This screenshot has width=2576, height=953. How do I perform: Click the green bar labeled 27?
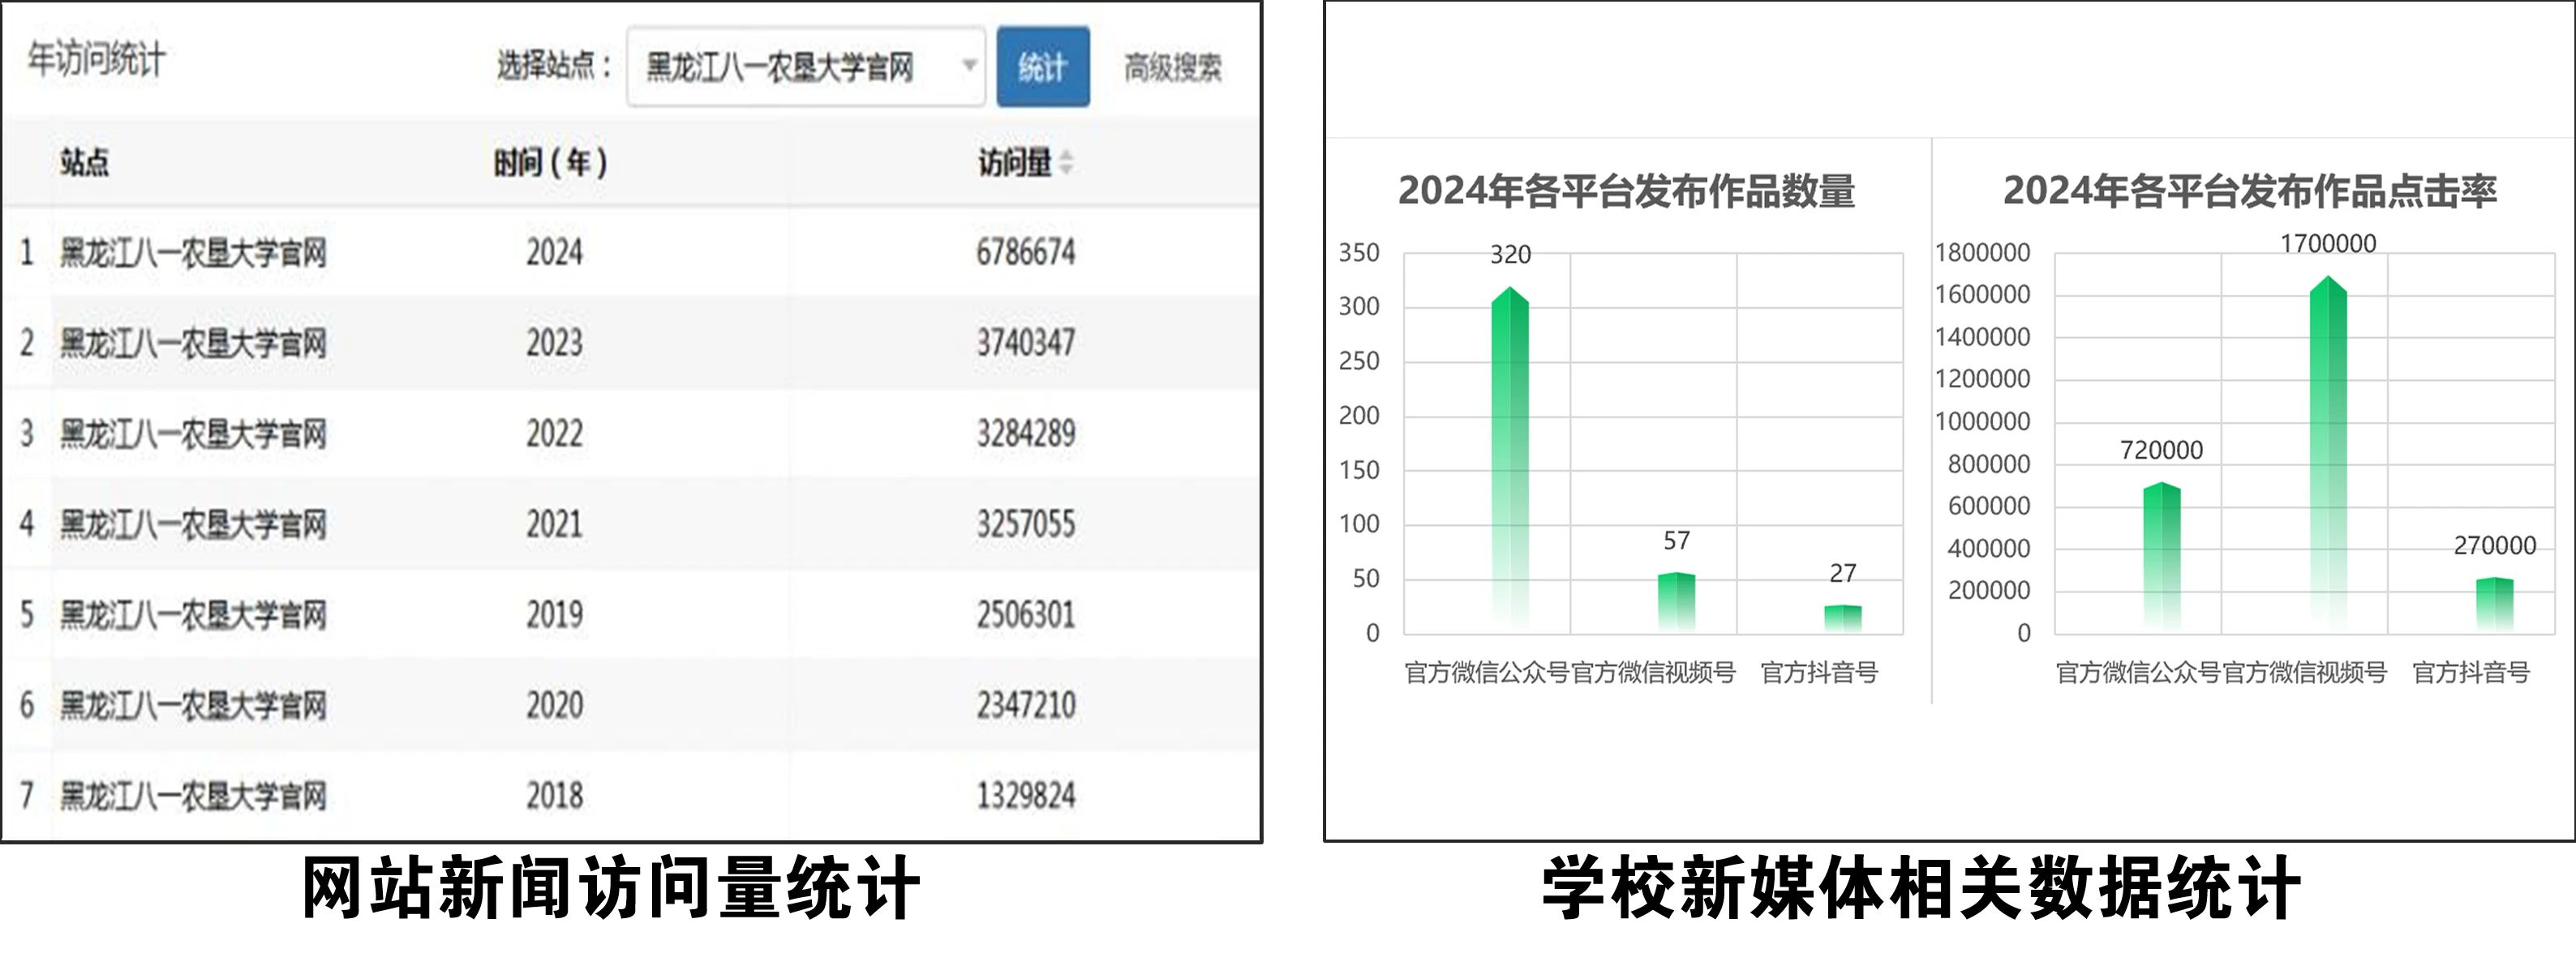click(1843, 618)
